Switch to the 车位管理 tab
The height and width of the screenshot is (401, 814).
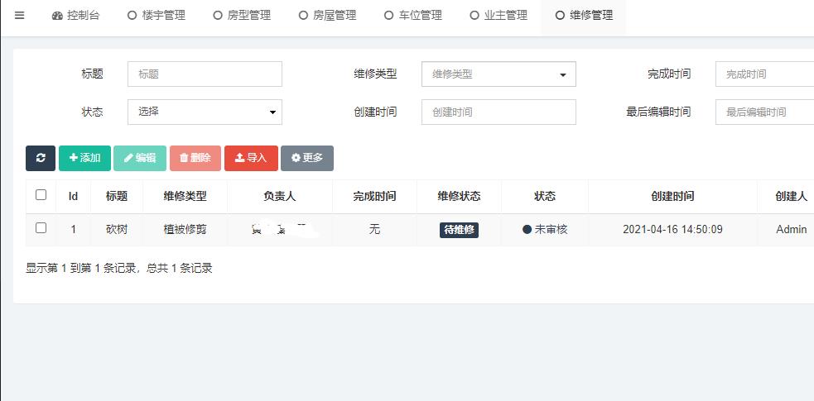click(x=413, y=16)
